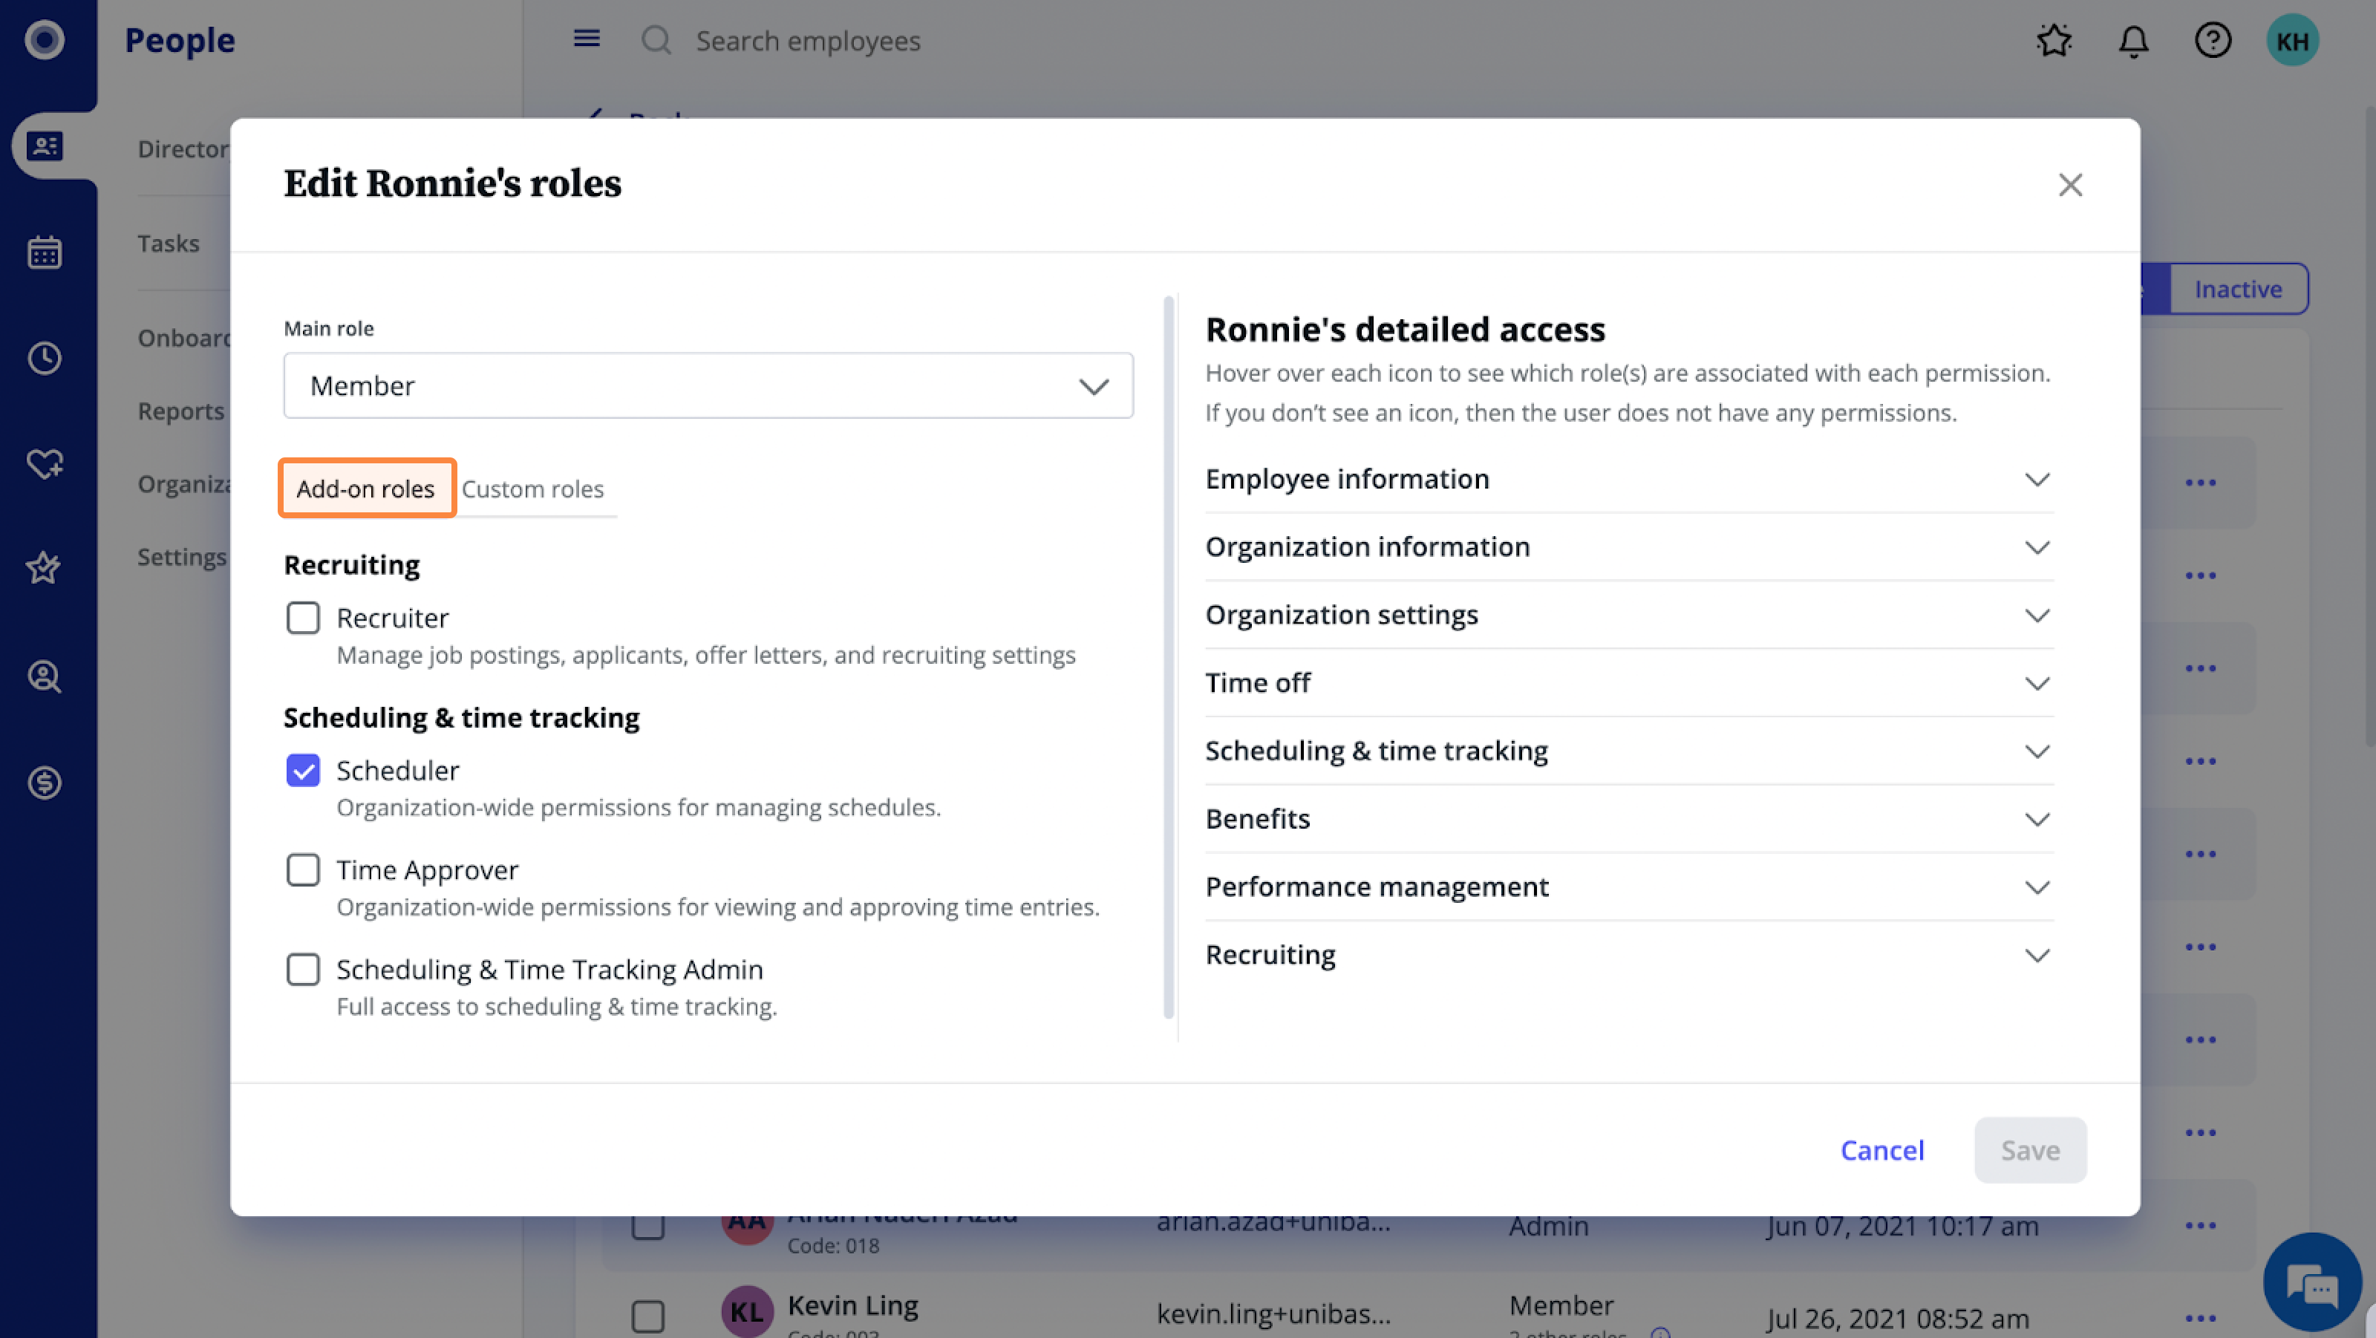Open the Main role Member dropdown

[x=708, y=385]
